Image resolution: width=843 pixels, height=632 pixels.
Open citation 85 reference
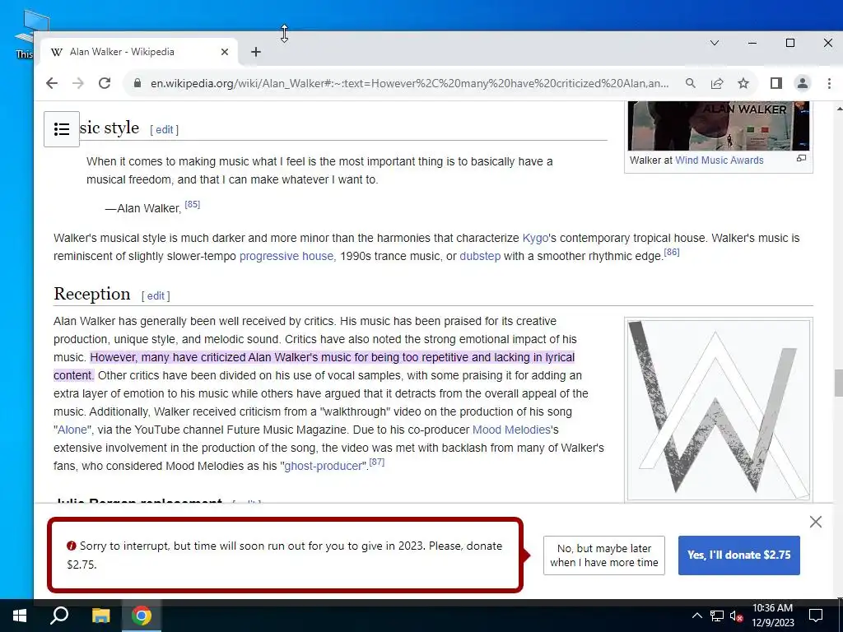[192, 204]
